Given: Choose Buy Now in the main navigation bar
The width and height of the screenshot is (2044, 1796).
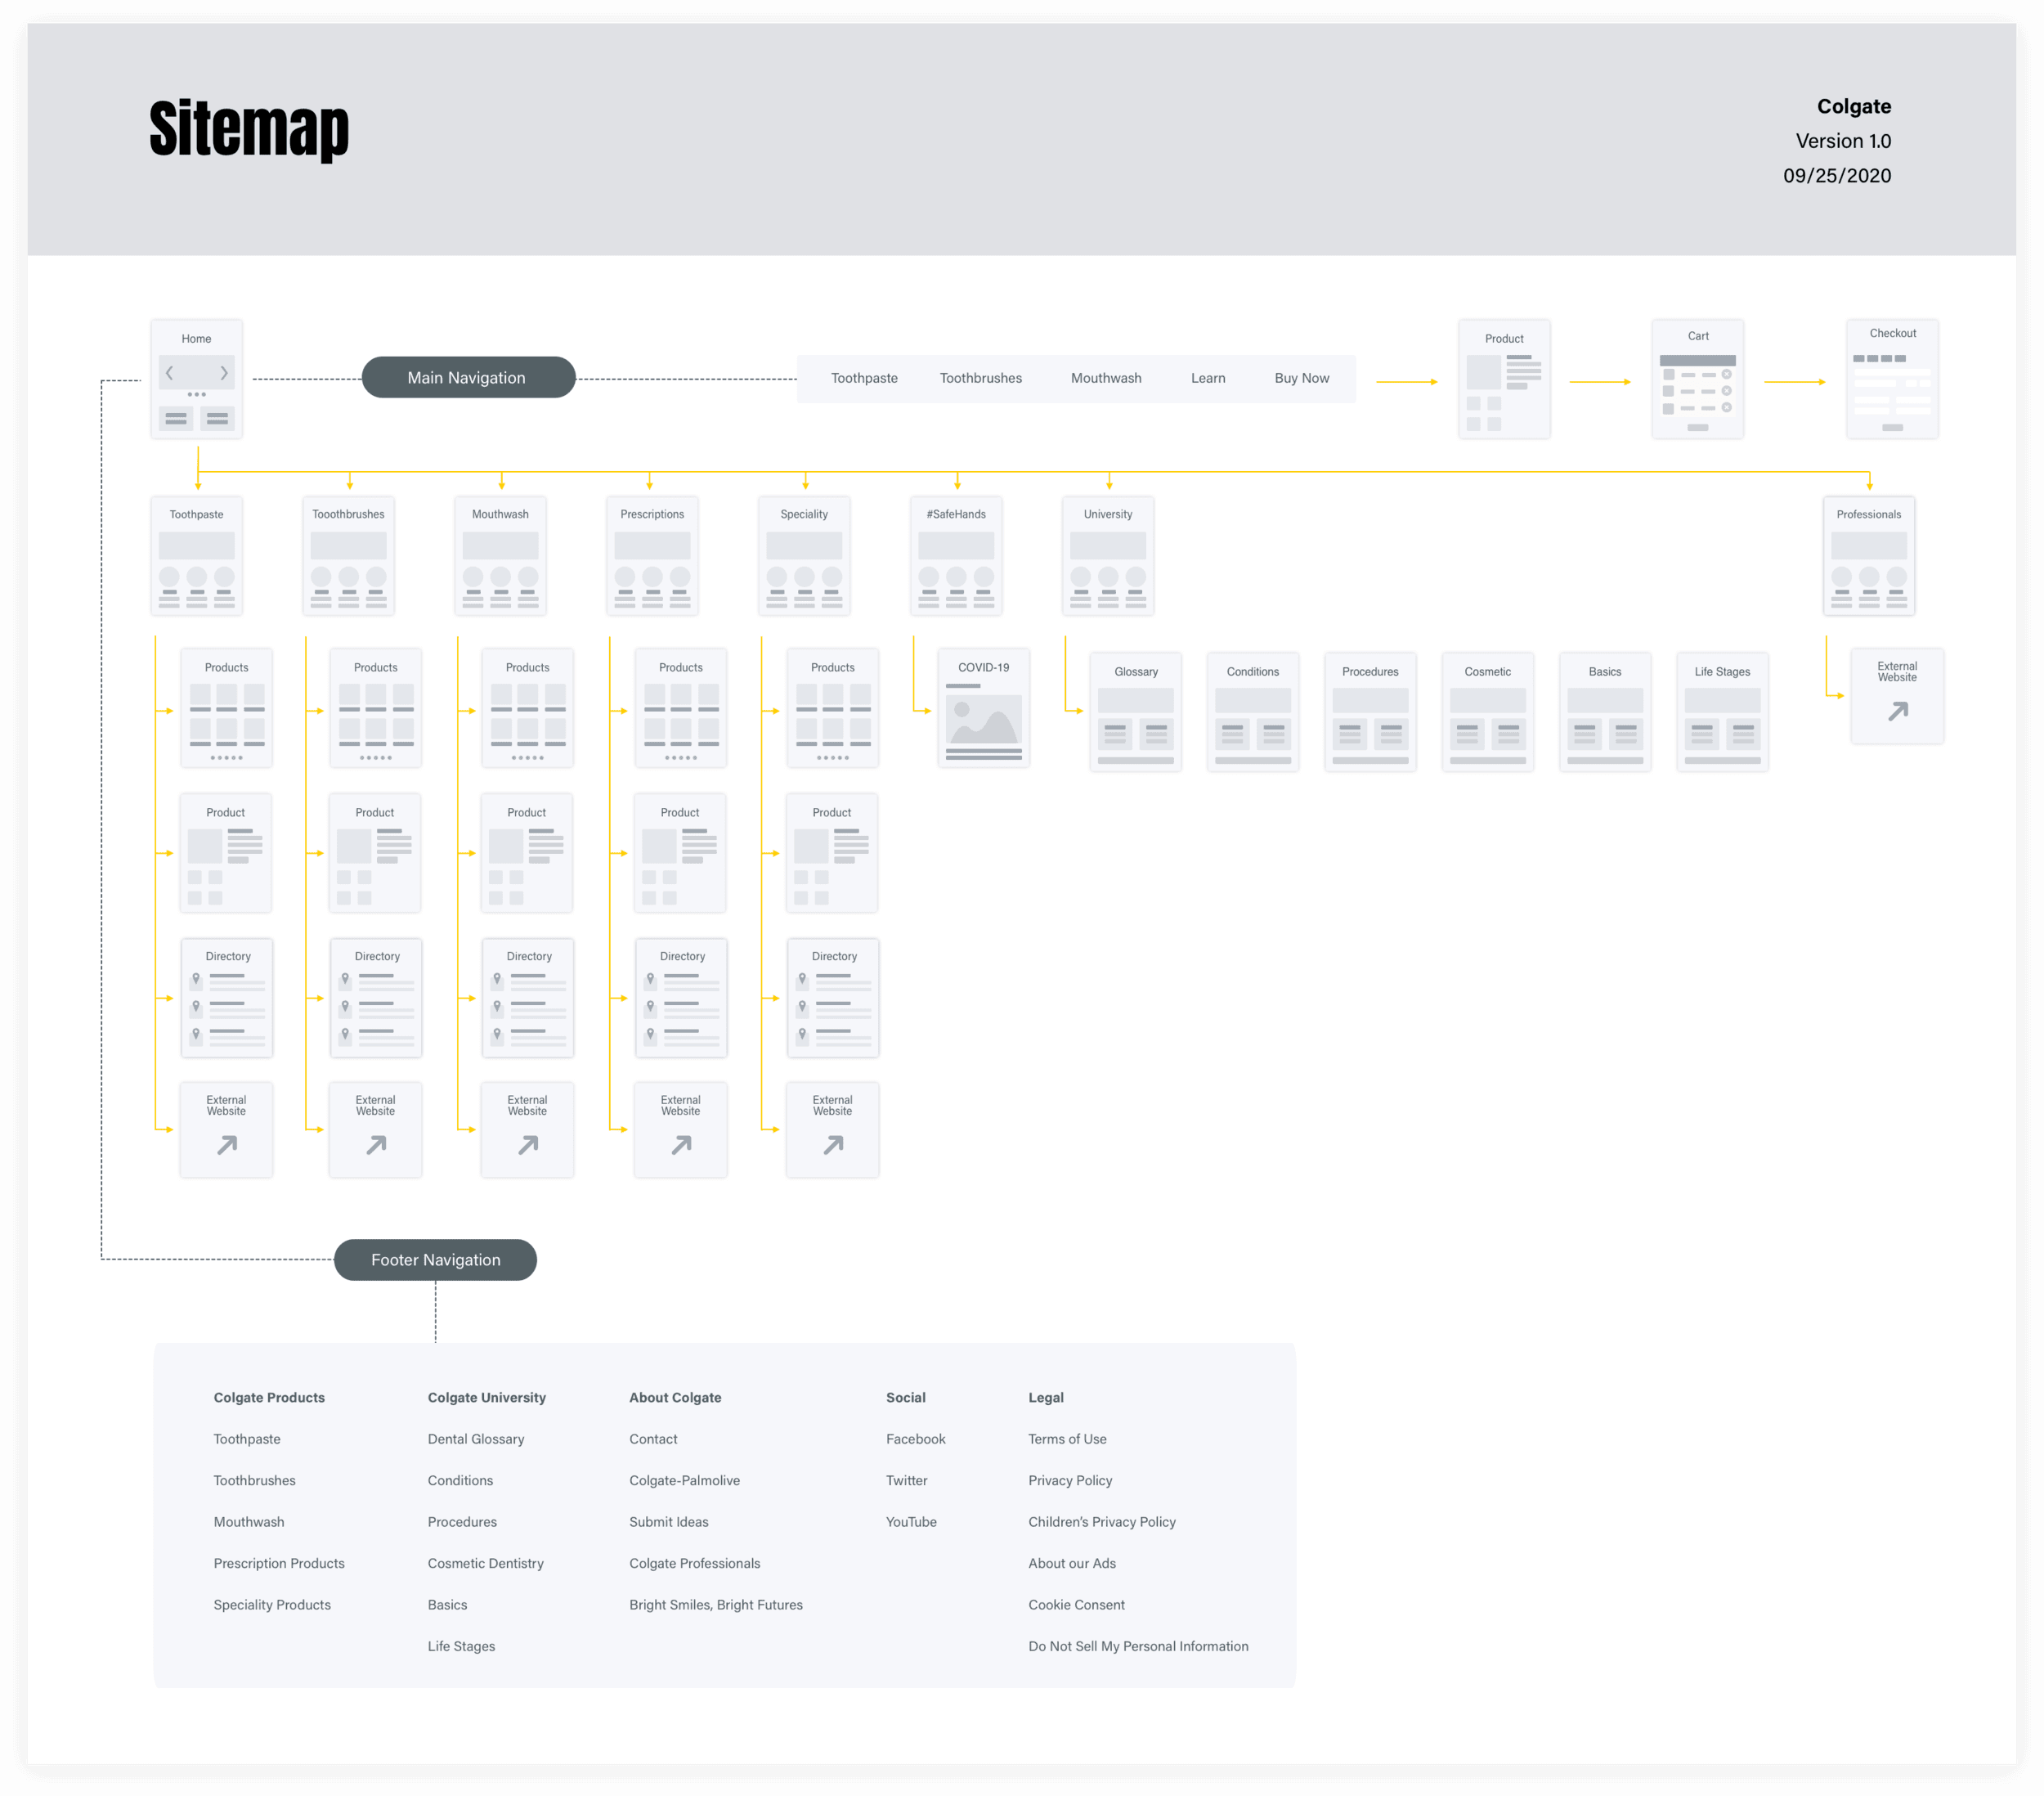Looking at the screenshot, I should click(1301, 378).
